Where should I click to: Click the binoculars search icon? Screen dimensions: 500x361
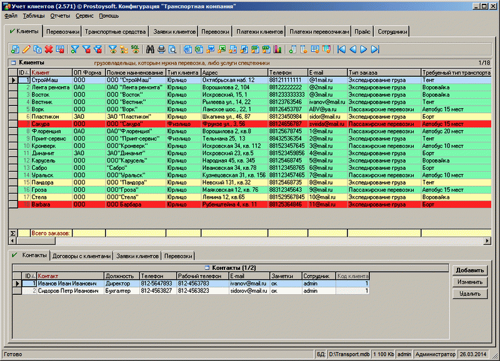click(x=150, y=49)
